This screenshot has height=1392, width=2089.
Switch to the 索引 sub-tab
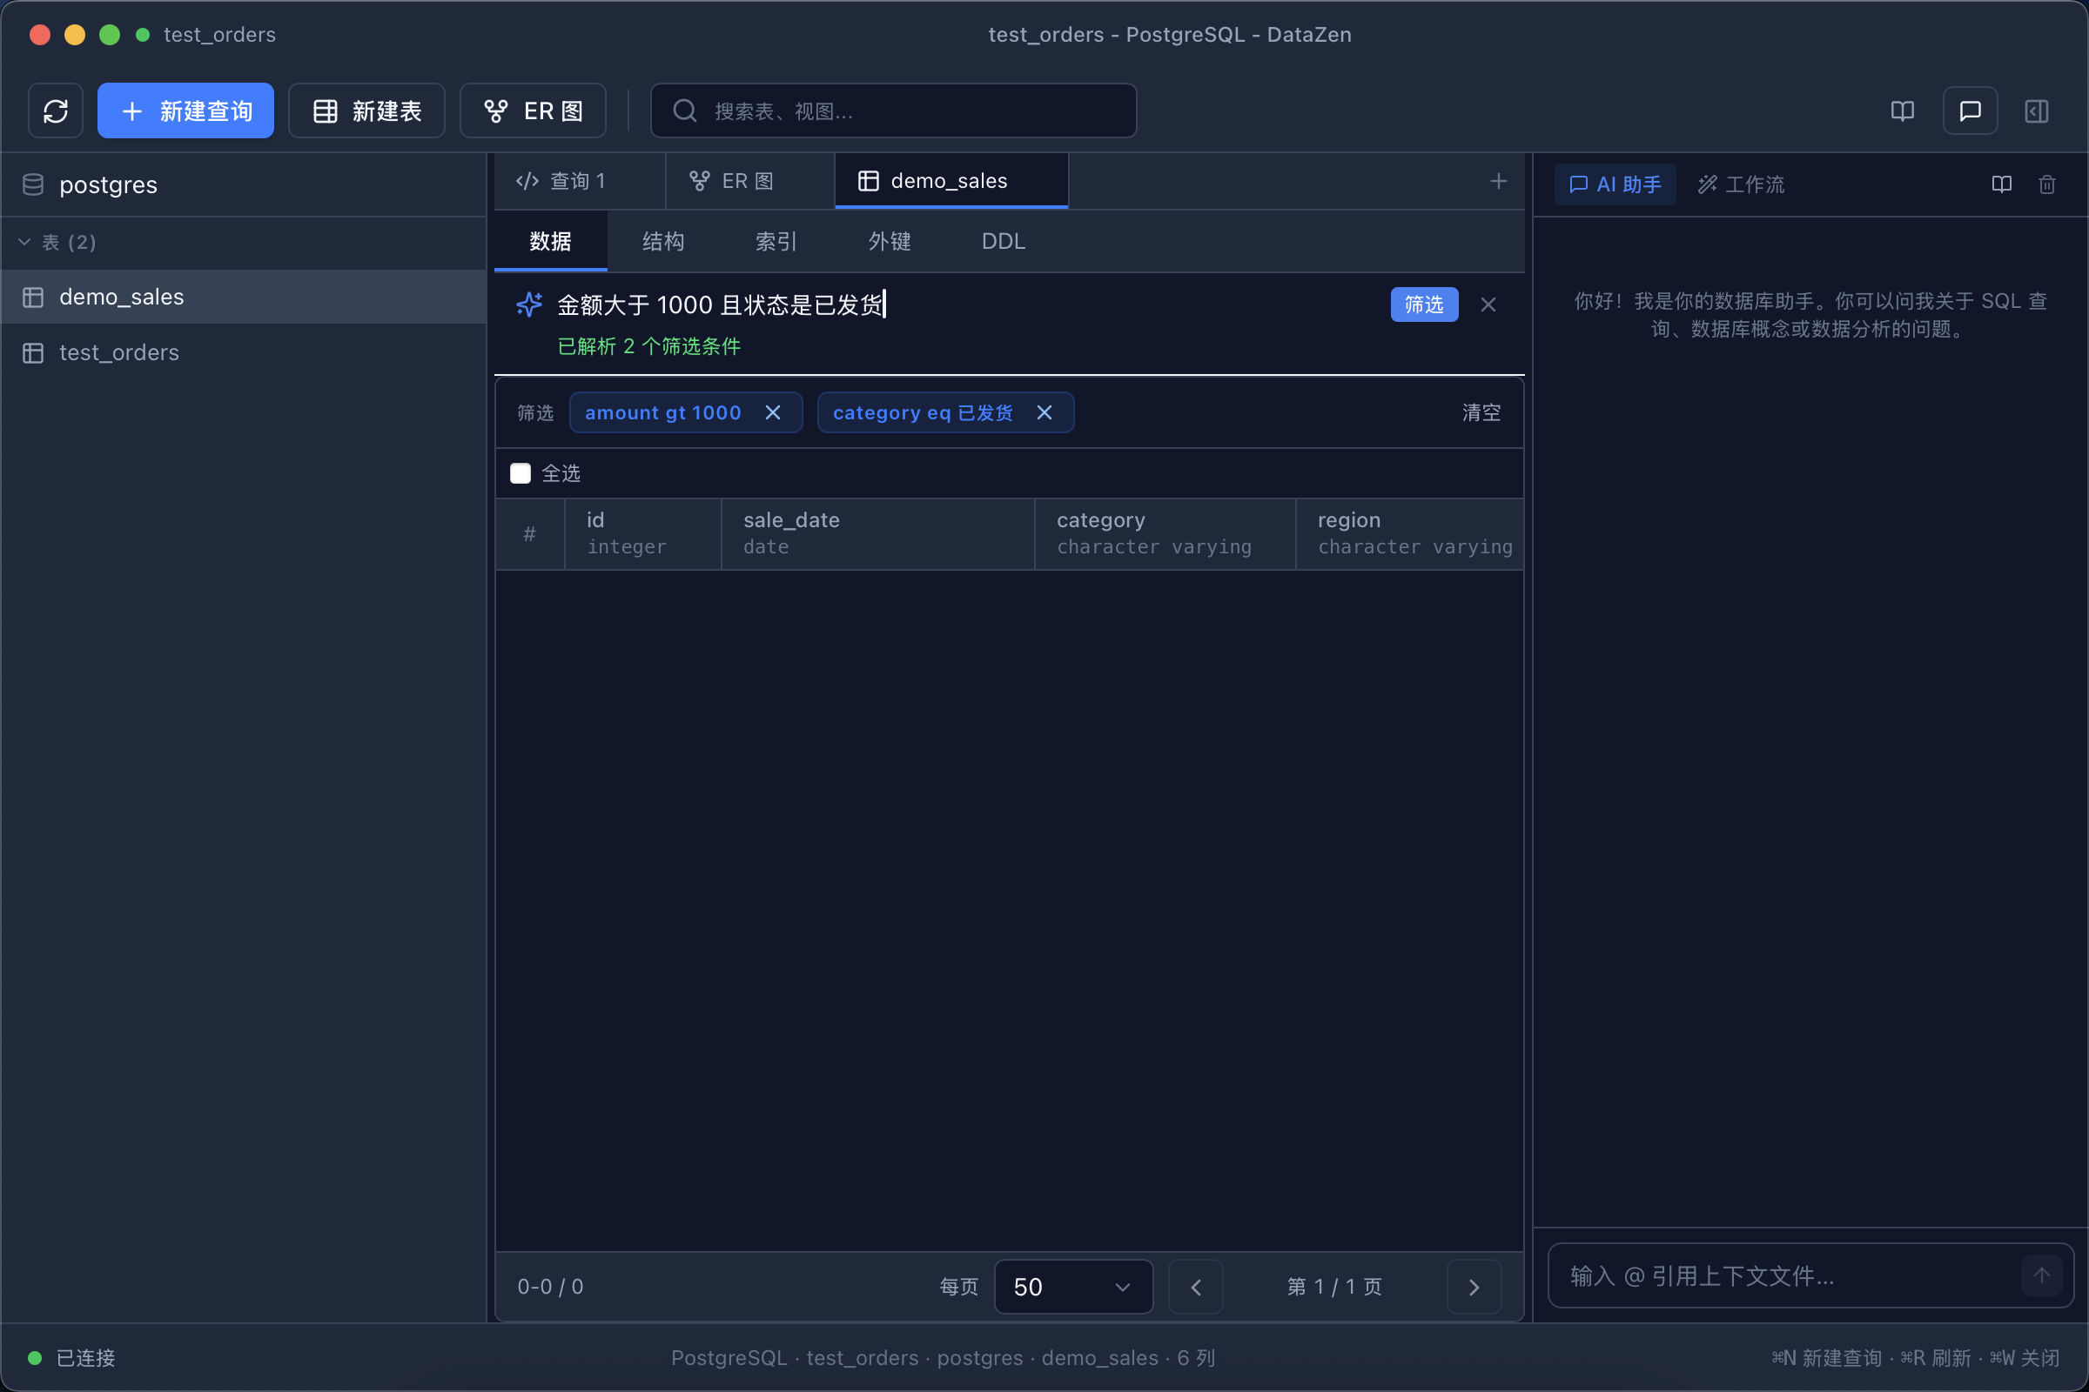click(x=776, y=242)
